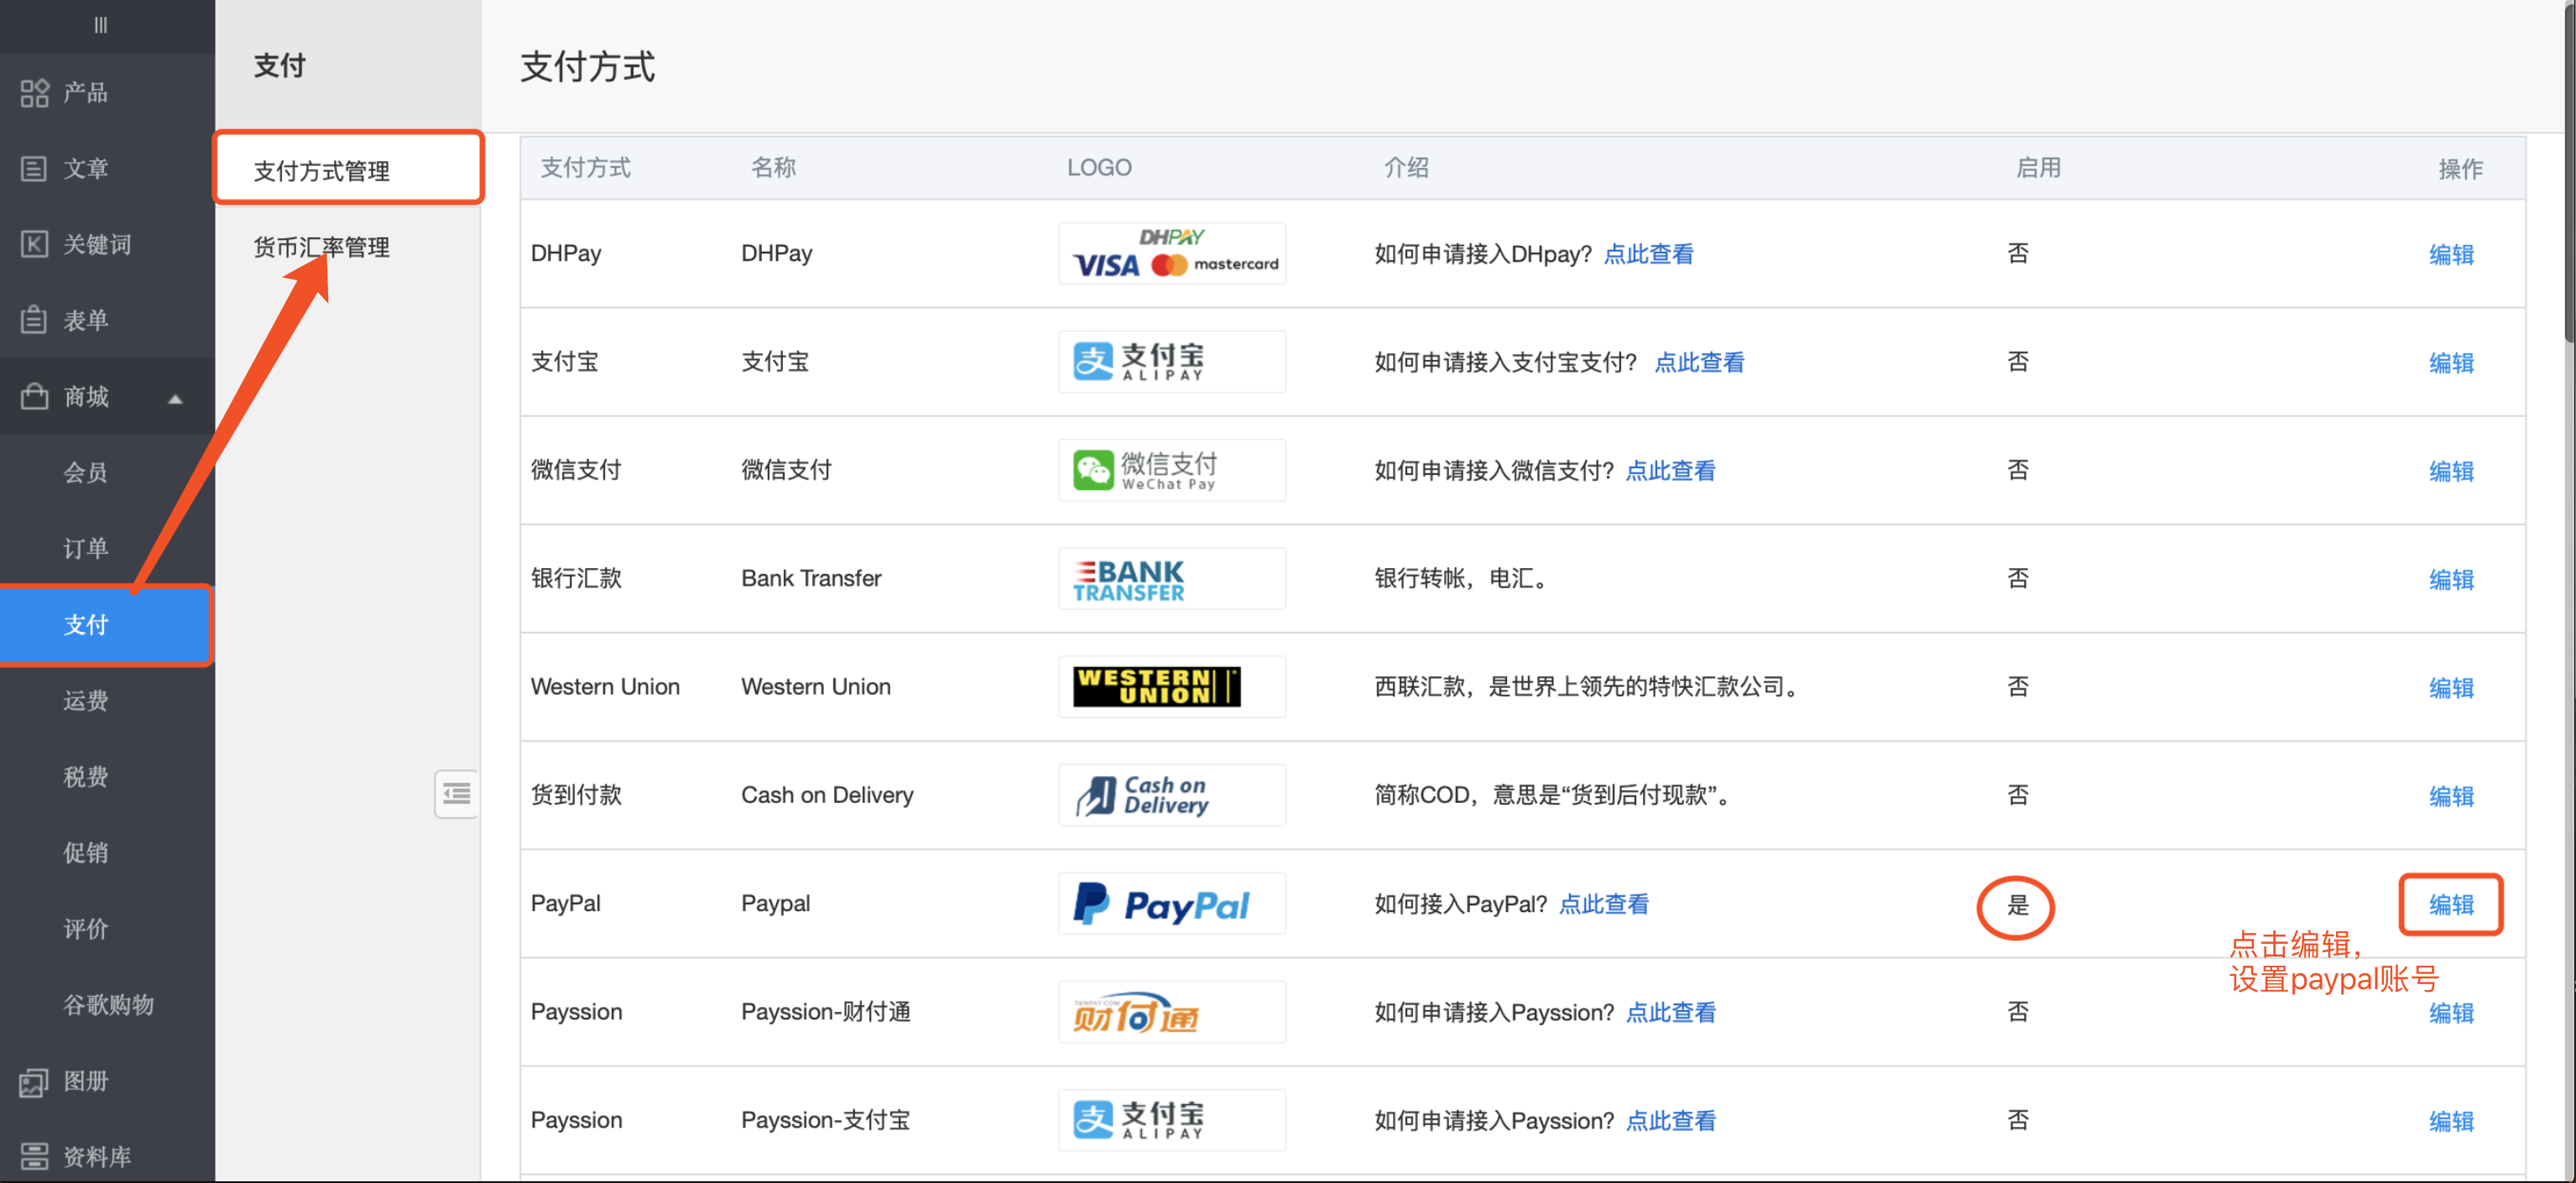Open 点此查看 for 微信支付
The image size is (2576, 1183).
1670,470
